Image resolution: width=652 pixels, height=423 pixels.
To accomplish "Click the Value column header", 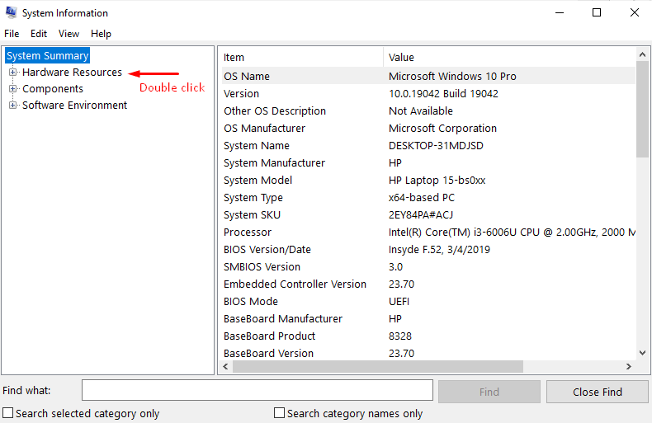I will coord(509,58).
